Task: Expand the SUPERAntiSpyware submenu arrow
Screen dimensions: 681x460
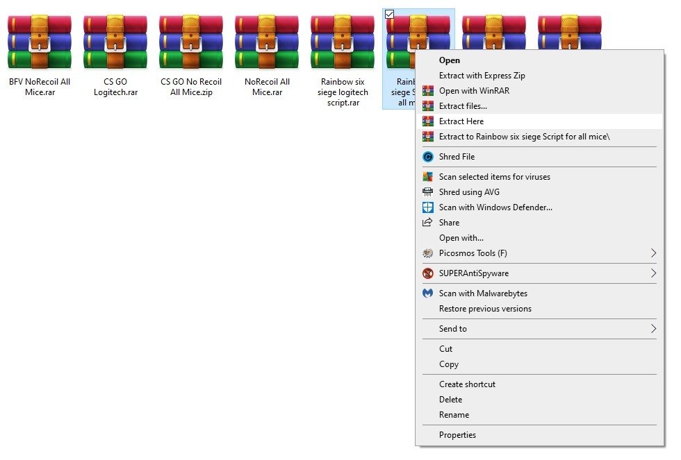Action: 653,273
